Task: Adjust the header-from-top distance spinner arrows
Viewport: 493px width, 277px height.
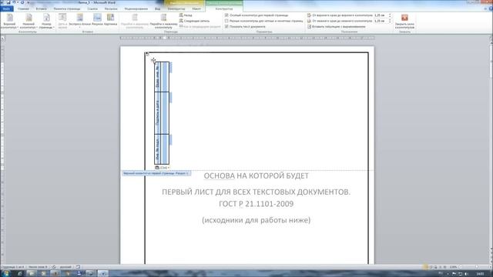Action: [x=390, y=15]
